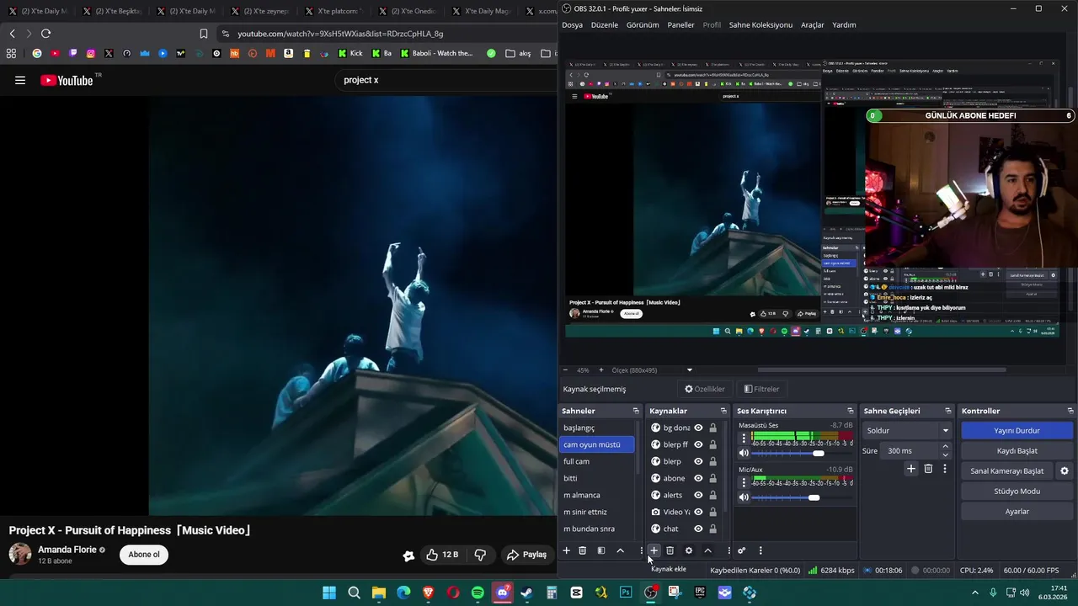Enable Stüdyo Modu
The width and height of the screenshot is (1078, 606).
click(x=1017, y=491)
